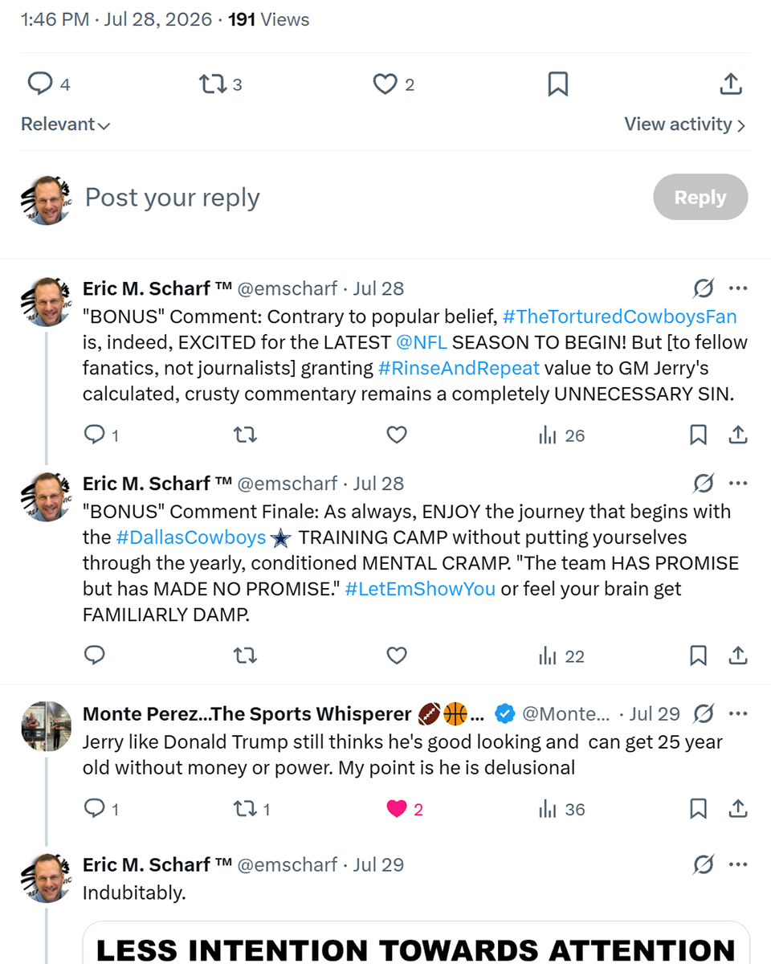The width and height of the screenshot is (771, 964).
Task: Open more options on Indubitably reply
Action: tap(738, 864)
